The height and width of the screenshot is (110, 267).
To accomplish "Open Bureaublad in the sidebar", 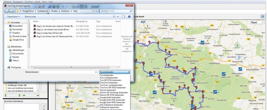I will click(16, 26).
